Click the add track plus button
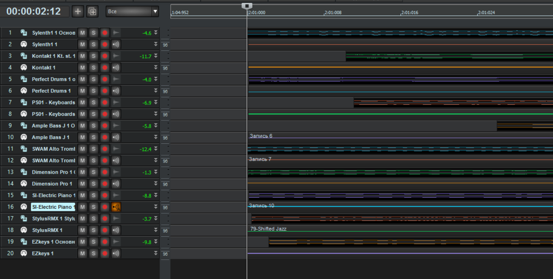 (78, 11)
